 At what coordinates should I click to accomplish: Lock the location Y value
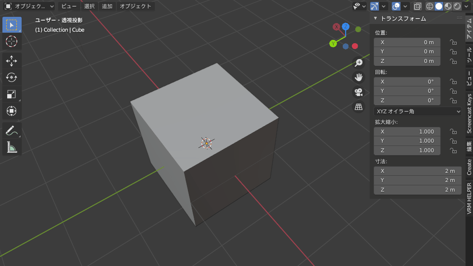pyautogui.click(x=453, y=51)
